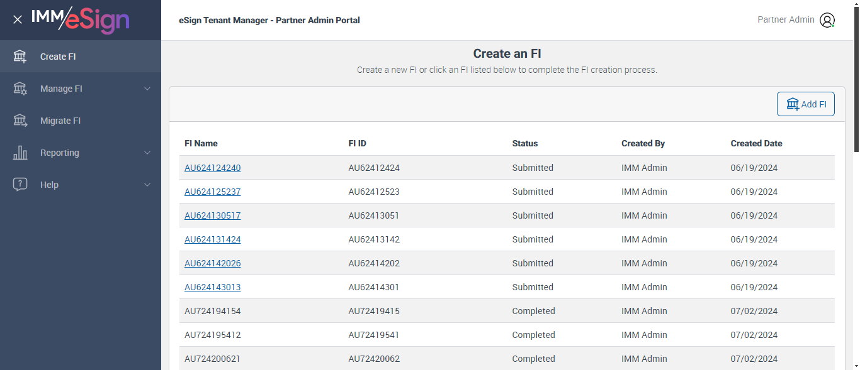Click the Created Date column header

[756, 143]
